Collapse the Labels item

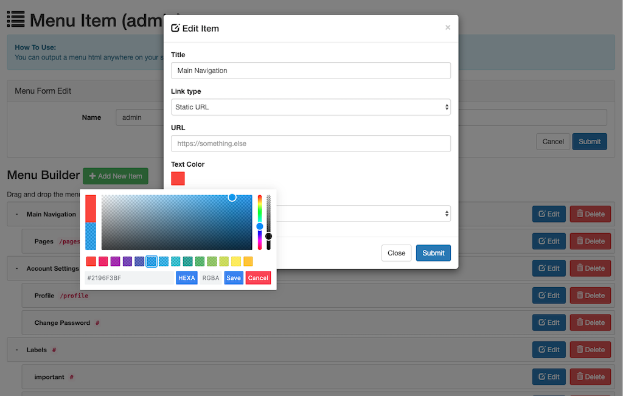(16, 350)
